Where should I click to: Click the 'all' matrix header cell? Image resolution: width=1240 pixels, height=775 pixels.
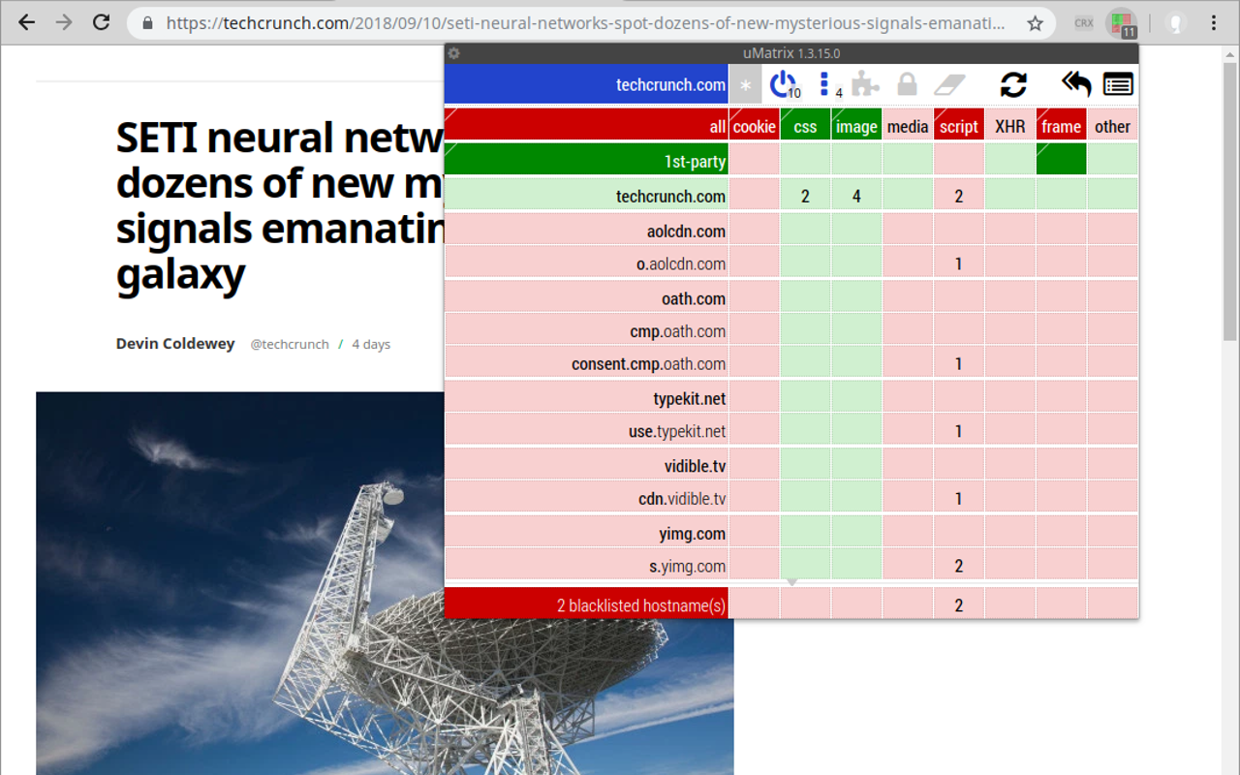coord(586,125)
